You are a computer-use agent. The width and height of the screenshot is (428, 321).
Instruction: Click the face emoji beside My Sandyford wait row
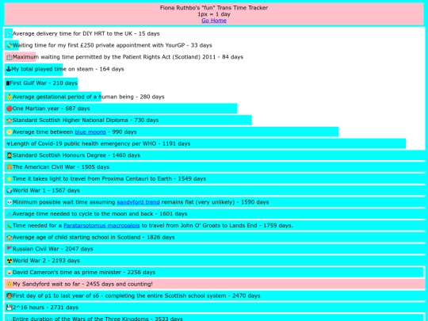tap(9, 285)
